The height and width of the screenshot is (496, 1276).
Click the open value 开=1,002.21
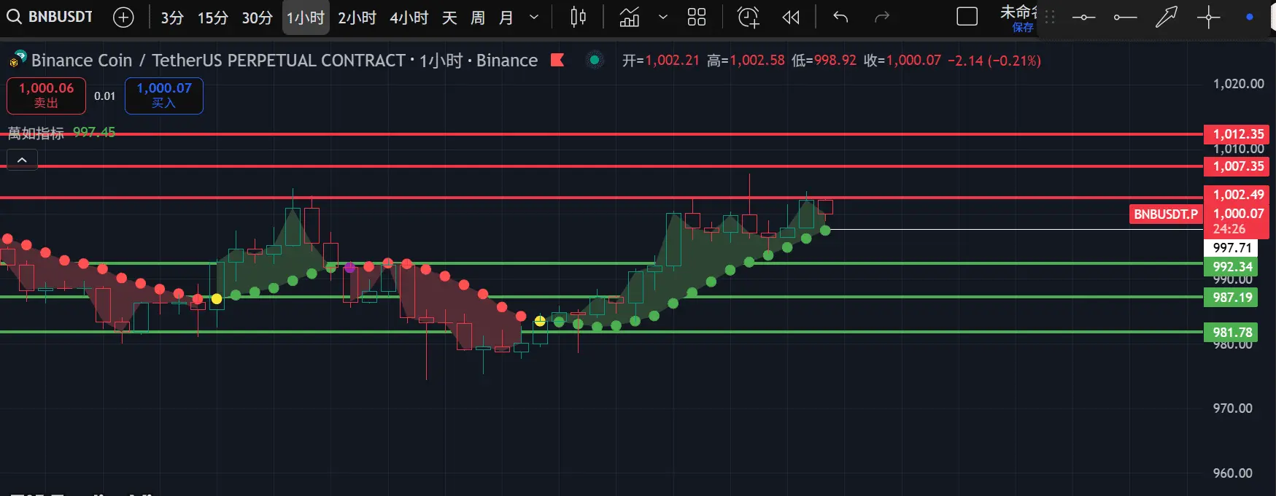click(x=660, y=61)
